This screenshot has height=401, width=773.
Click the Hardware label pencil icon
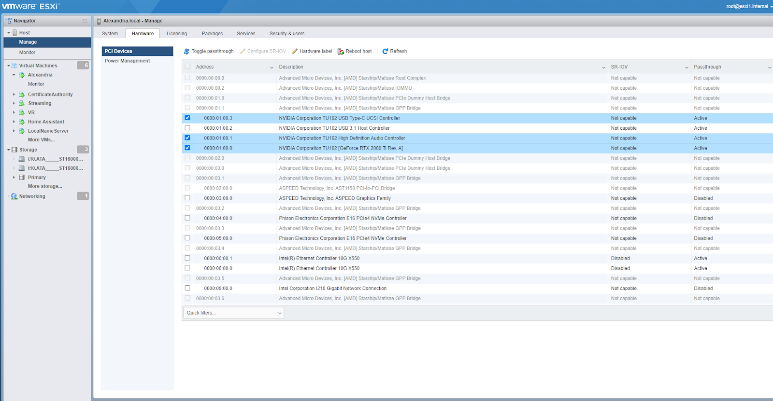tap(295, 51)
